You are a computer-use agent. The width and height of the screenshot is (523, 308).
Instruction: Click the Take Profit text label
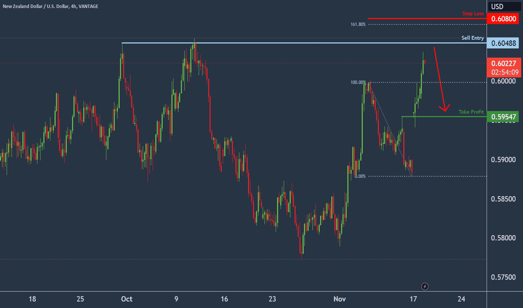tap(471, 112)
